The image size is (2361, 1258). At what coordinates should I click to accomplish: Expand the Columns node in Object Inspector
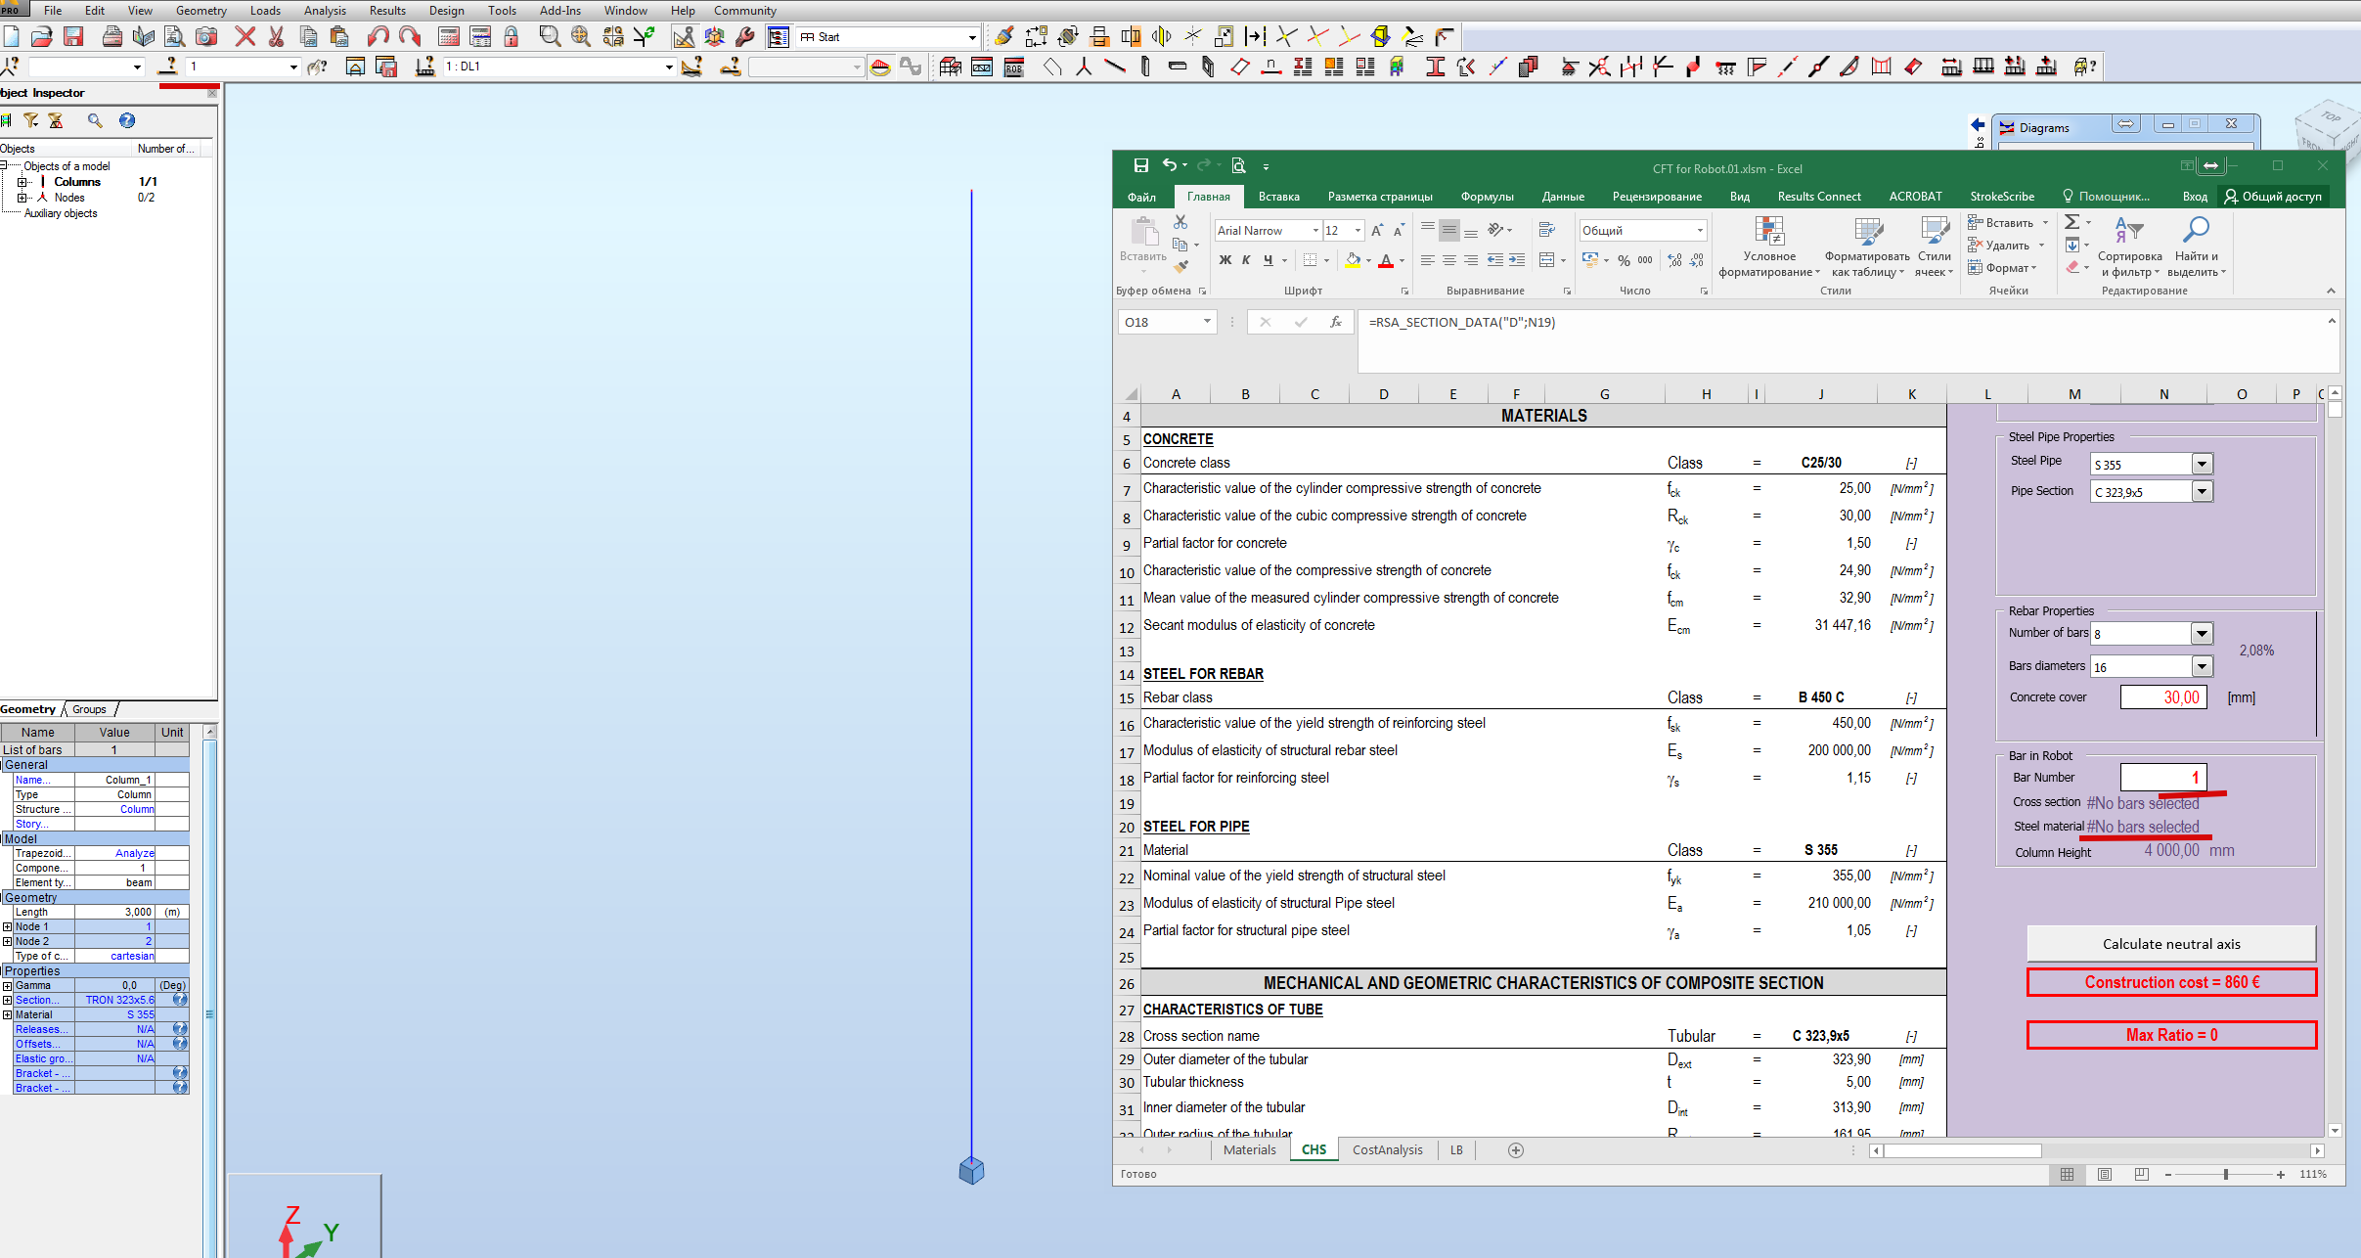coord(23,181)
